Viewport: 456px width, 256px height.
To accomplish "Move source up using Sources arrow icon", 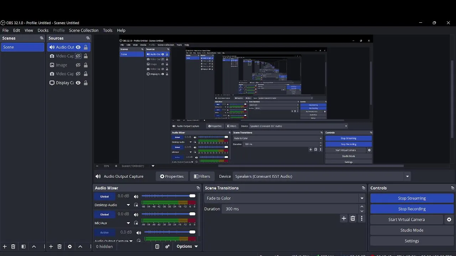I will click(80, 246).
